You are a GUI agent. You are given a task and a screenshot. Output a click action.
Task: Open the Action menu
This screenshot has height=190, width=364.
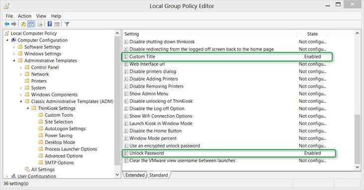pos(25,16)
